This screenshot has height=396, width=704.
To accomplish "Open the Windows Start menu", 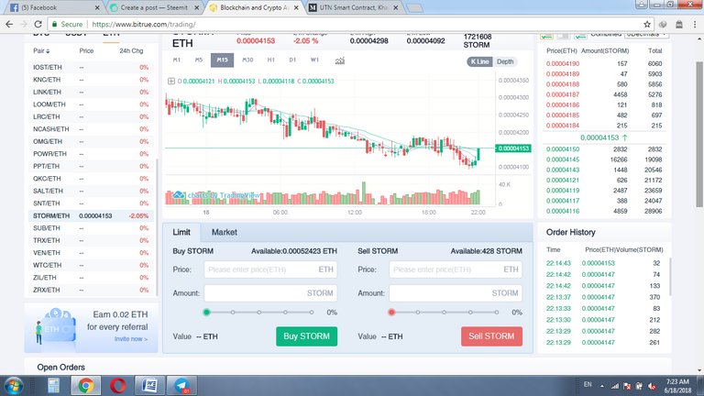I will tap(14, 386).
